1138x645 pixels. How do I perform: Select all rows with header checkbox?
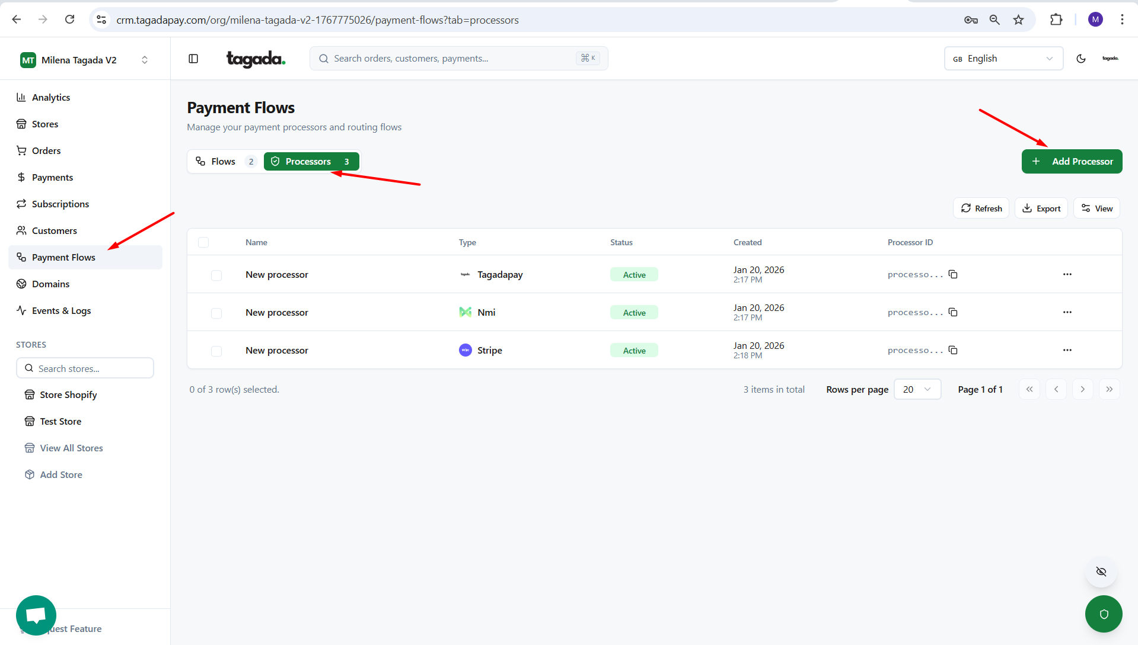[203, 242]
